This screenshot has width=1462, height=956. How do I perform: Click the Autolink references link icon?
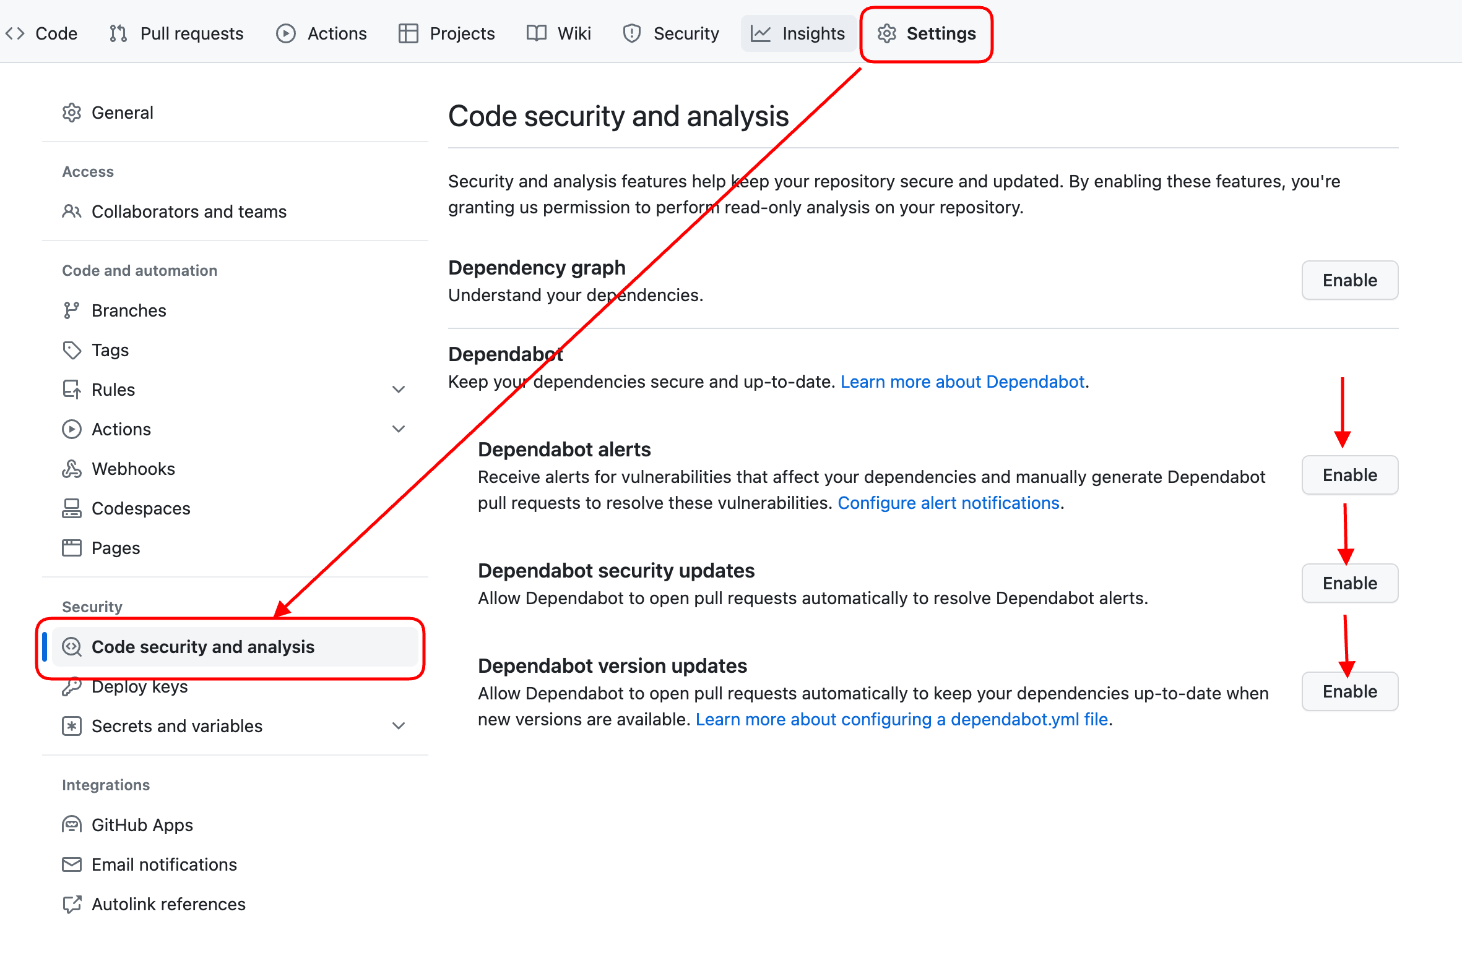[72, 904]
